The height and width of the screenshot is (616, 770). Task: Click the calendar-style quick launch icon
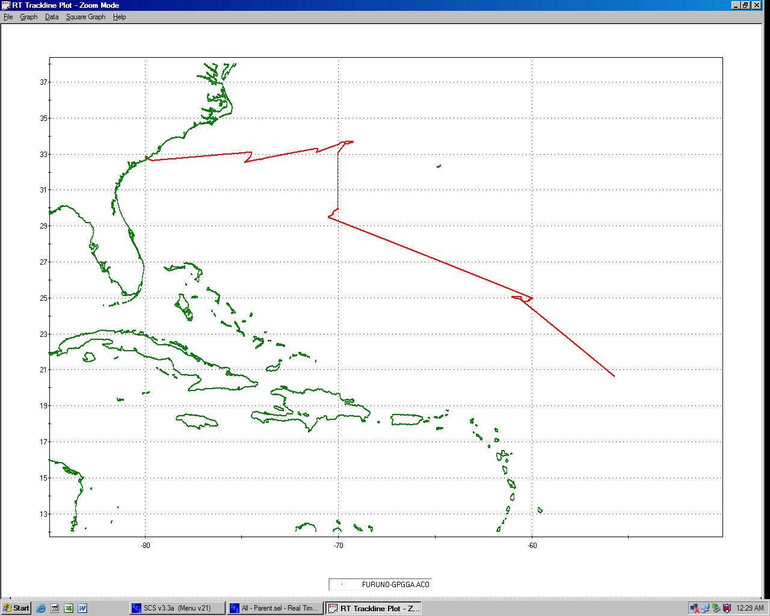[x=55, y=608]
